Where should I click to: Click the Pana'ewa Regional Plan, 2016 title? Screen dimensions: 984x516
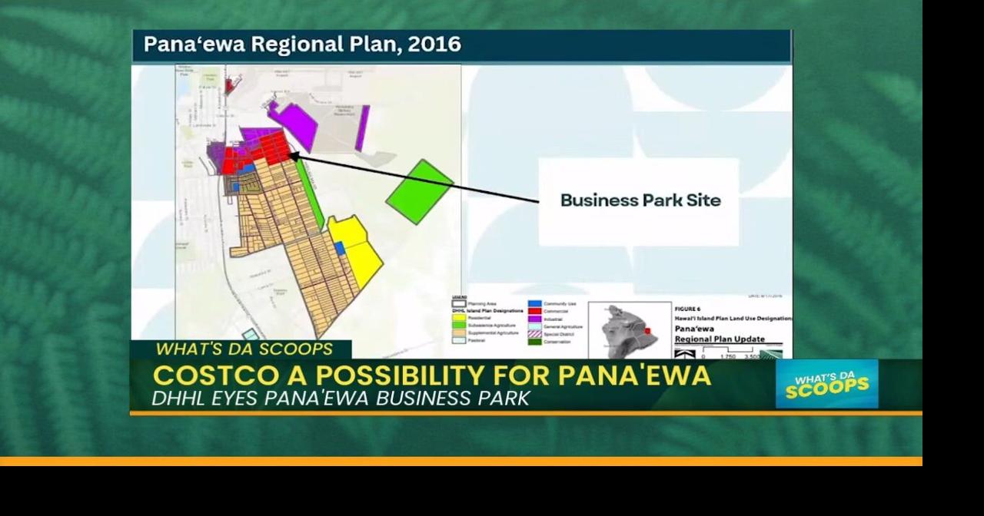[x=302, y=45]
